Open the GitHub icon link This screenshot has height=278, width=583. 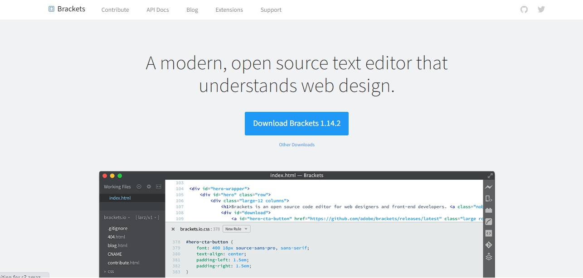pos(524,9)
